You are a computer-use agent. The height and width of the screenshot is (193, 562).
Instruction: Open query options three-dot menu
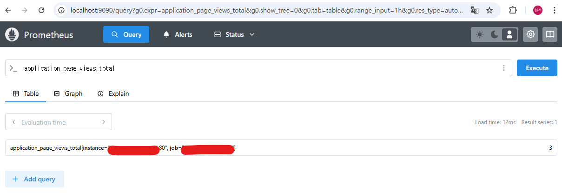503,68
